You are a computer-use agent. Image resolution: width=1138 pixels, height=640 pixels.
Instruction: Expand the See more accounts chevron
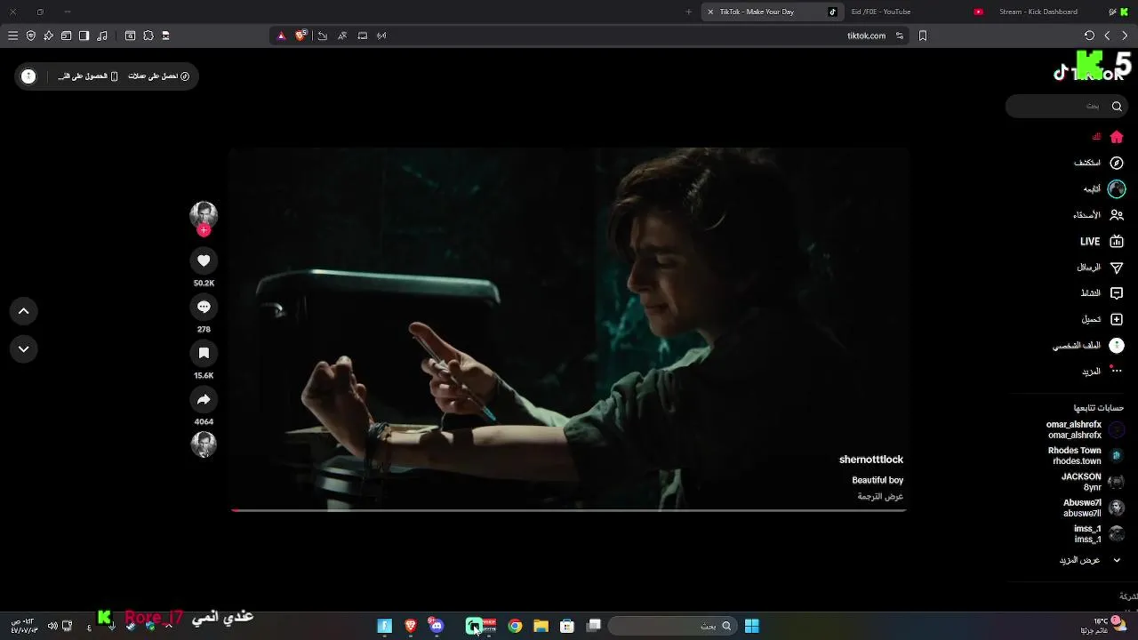[x=1117, y=560]
